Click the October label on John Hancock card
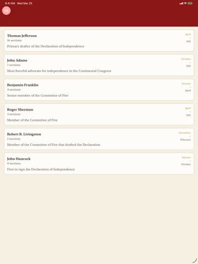The height and width of the screenshot is (264, 198). click(186, 164)
